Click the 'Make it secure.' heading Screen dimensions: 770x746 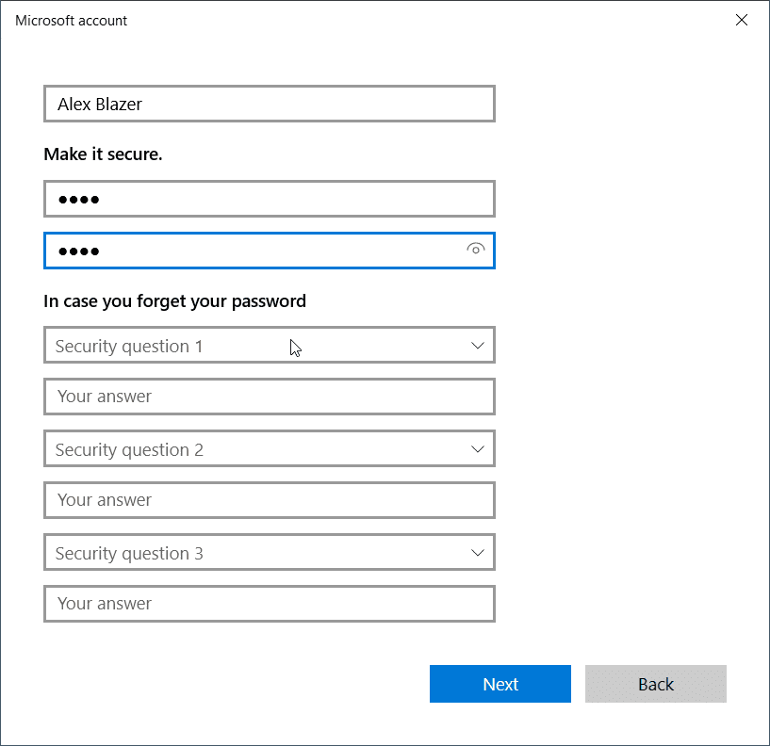pos(103,154)
